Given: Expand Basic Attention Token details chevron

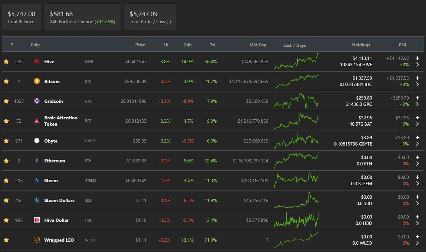Looking at the screenshot, I should (x=417, y=124).
